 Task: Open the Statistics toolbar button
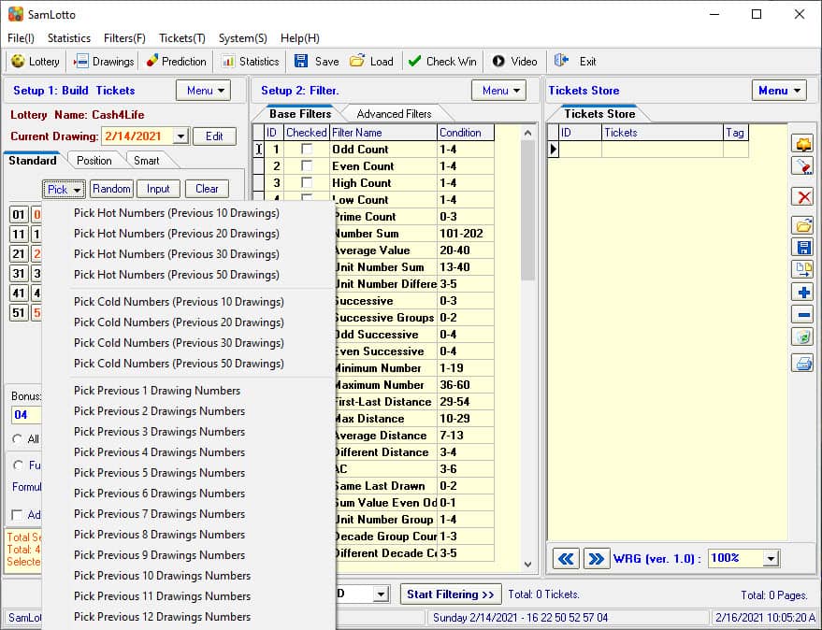pos(250,62)
